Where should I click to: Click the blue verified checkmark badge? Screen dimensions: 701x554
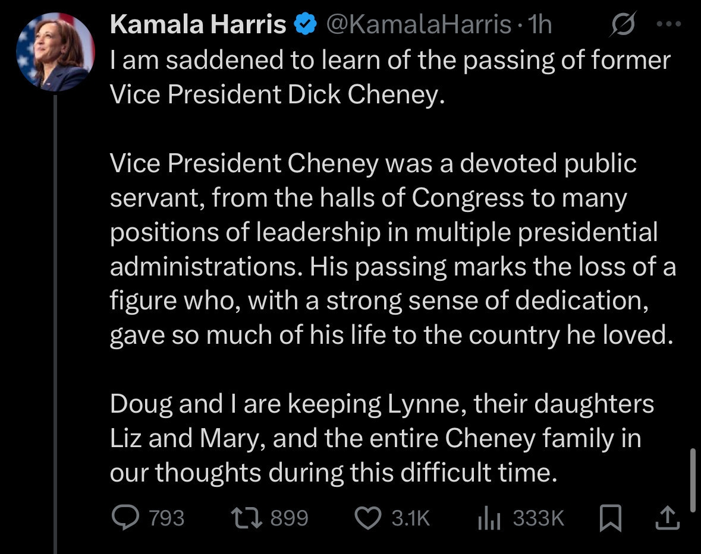click(305, 25)
